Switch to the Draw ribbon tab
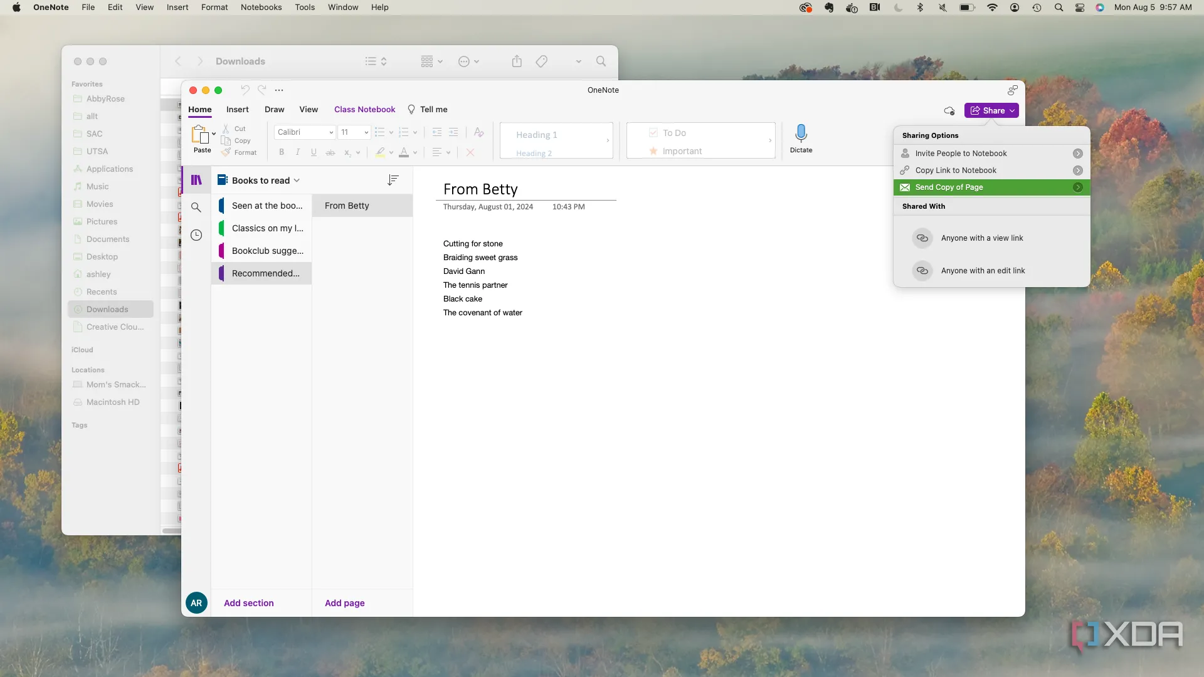Viewport: 1204px width, 677px height. pyautogui.click(x=275, y=110)
